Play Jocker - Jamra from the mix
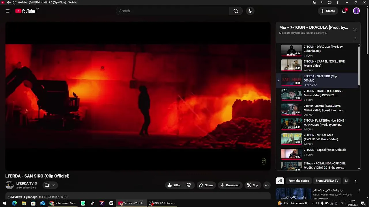 (317, 110)
